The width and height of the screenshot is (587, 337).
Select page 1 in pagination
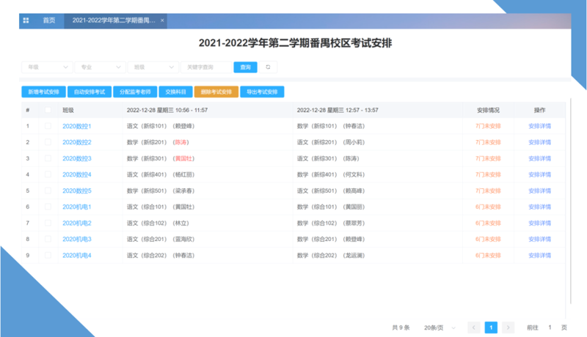tap(491, 327)
